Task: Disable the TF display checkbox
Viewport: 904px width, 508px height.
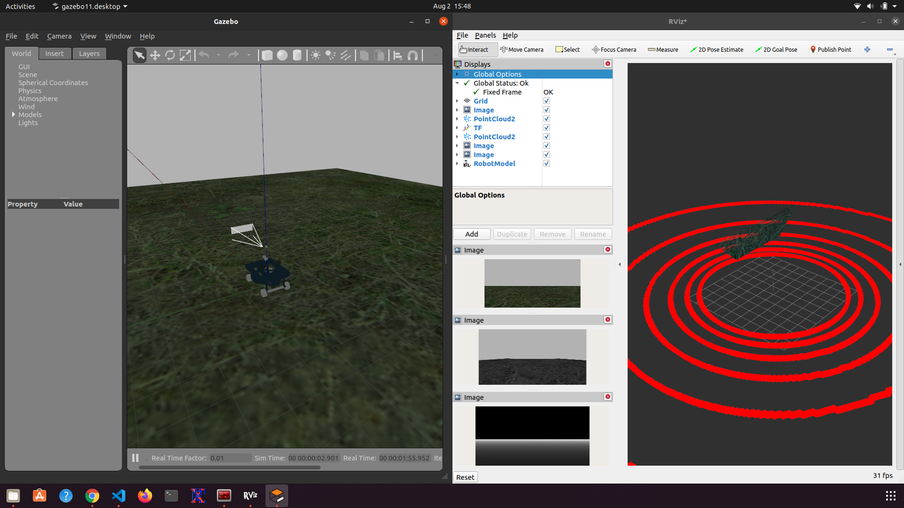Action: click(x=547, y=128)
